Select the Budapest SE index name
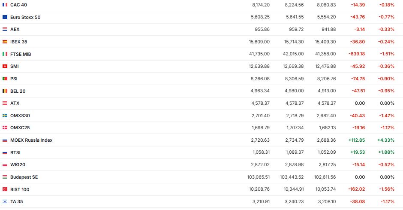 coord(24,177)
